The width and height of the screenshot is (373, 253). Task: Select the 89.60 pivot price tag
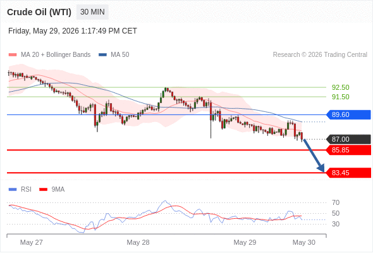[x=348, y=114]
